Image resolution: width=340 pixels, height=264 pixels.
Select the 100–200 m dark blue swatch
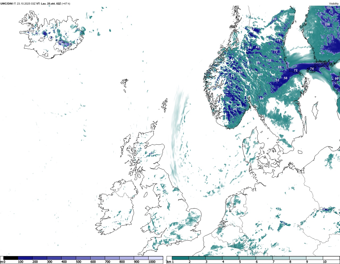(25, 258)
